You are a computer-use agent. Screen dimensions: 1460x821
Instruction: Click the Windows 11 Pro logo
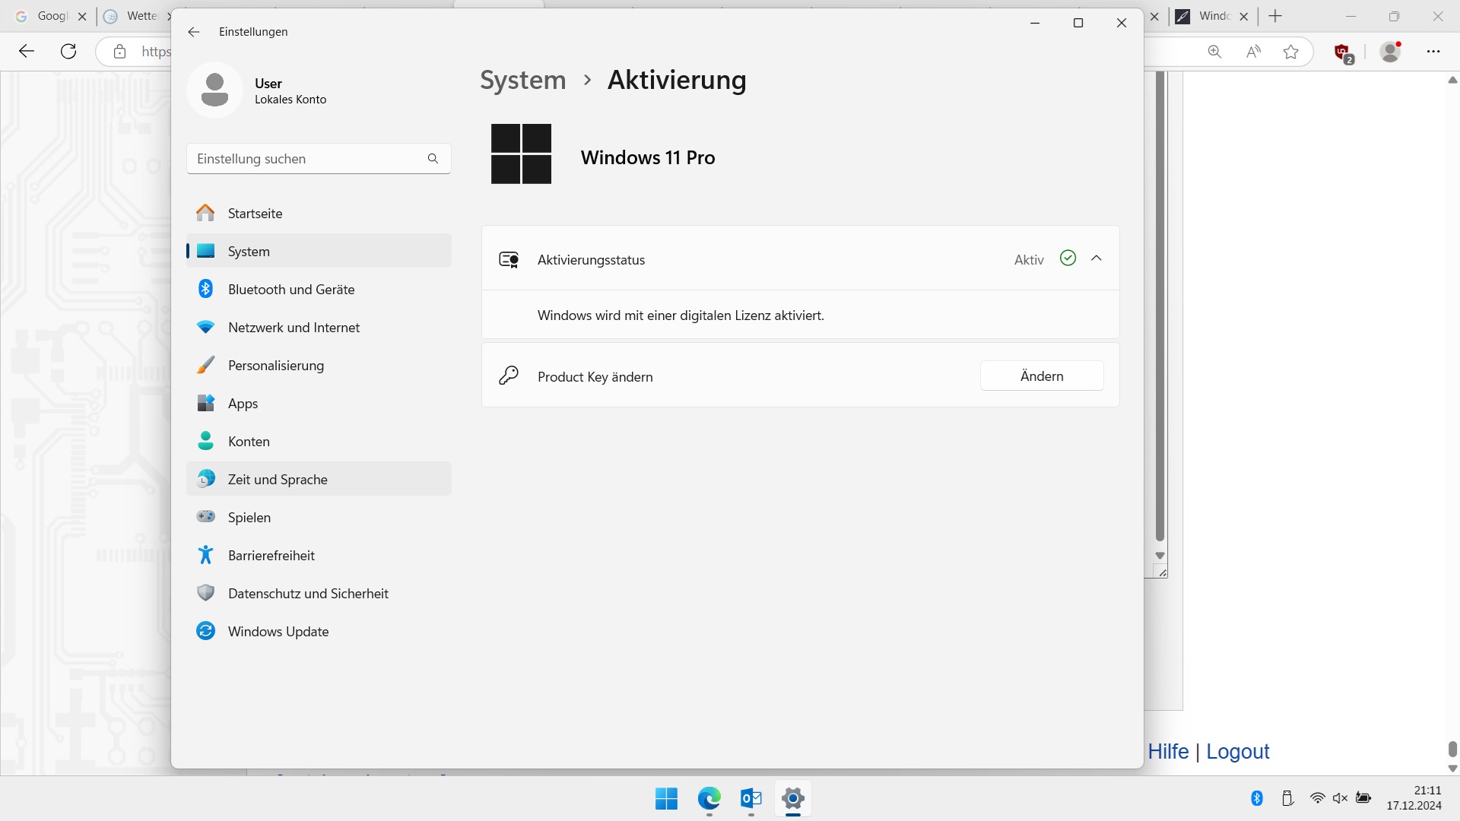pyautogui.click(x=521, y=154)
